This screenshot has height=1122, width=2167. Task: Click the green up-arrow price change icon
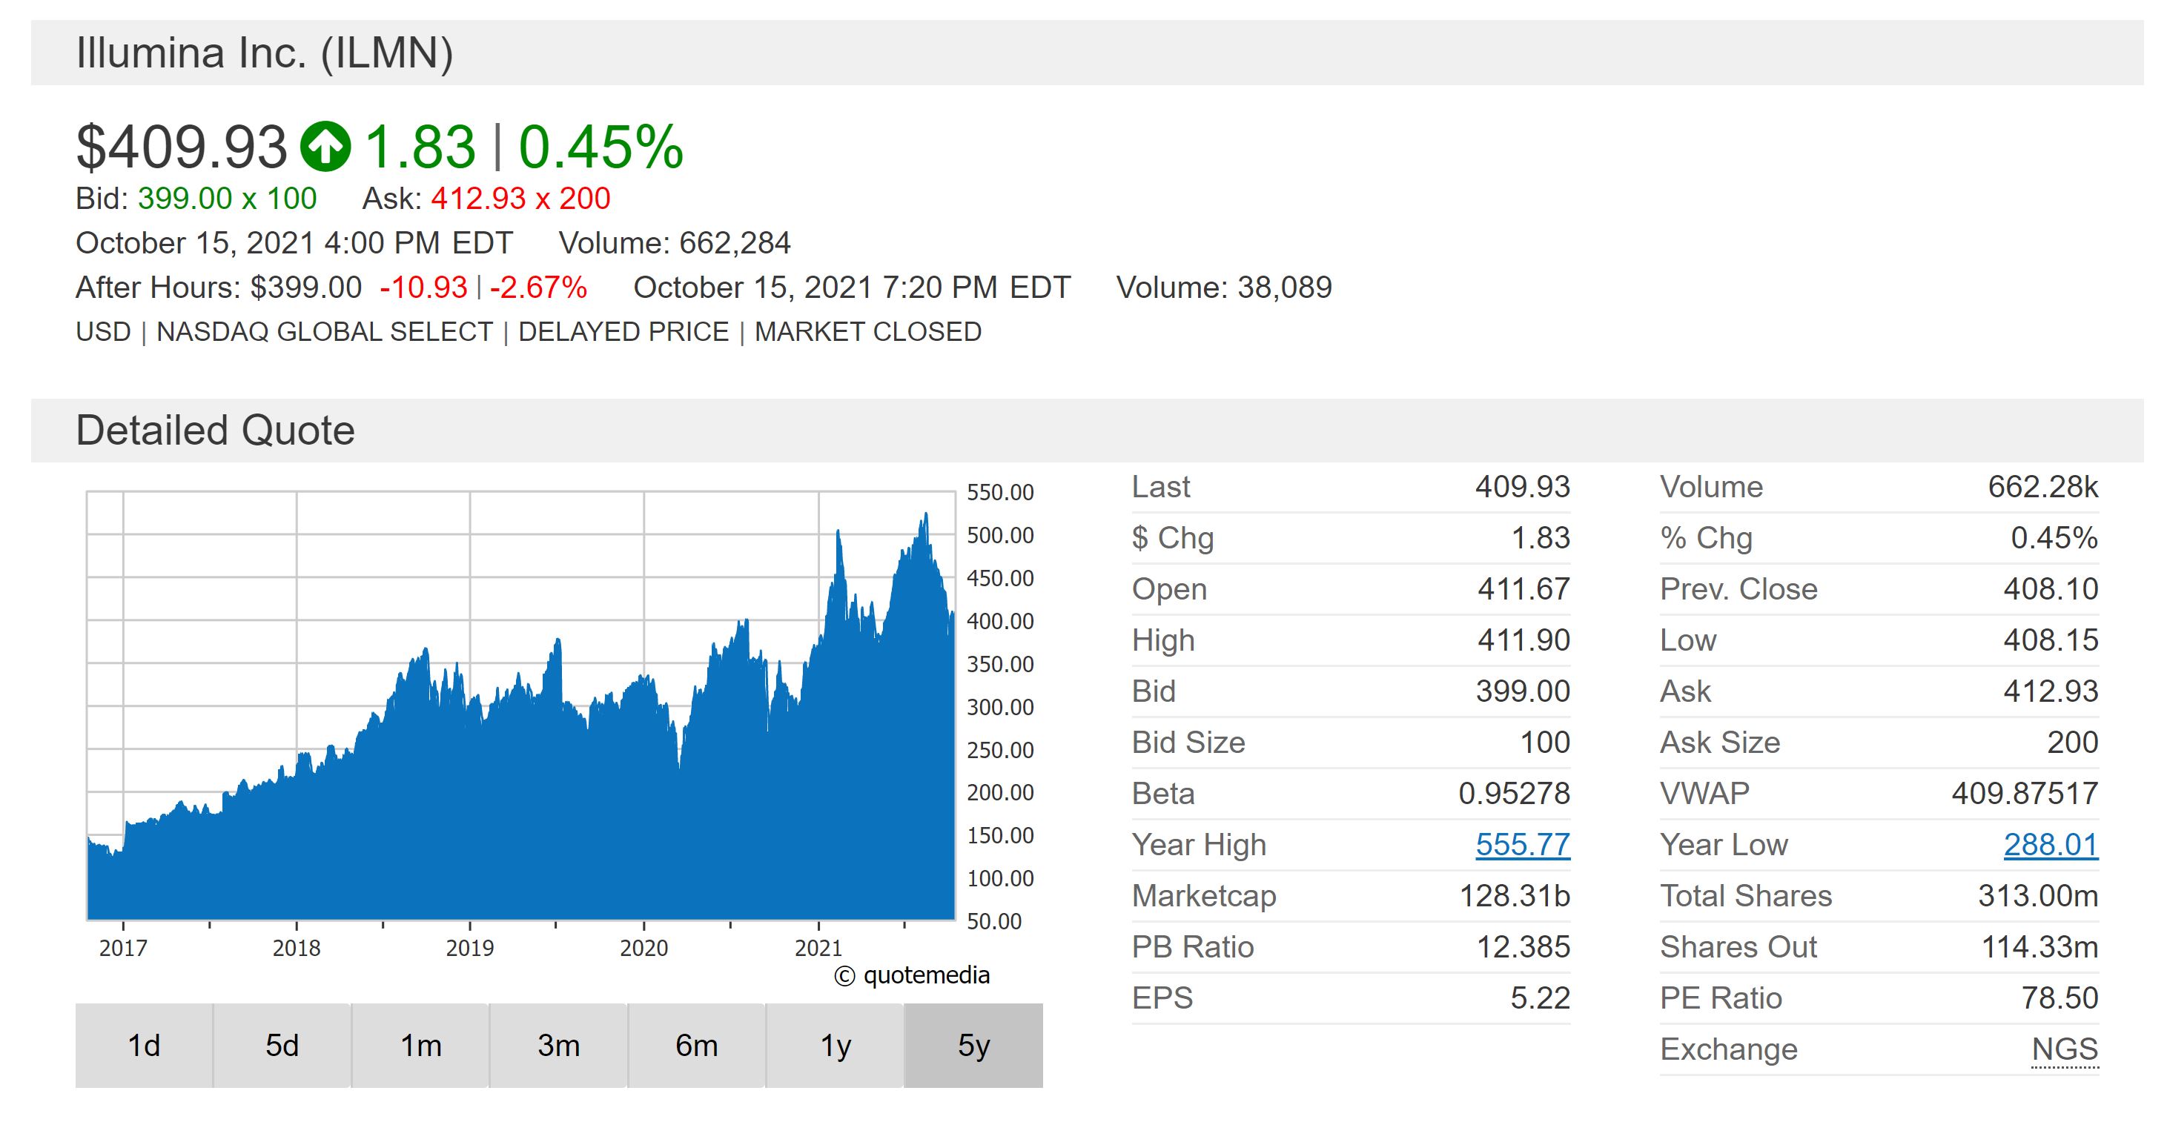point(325,146)
